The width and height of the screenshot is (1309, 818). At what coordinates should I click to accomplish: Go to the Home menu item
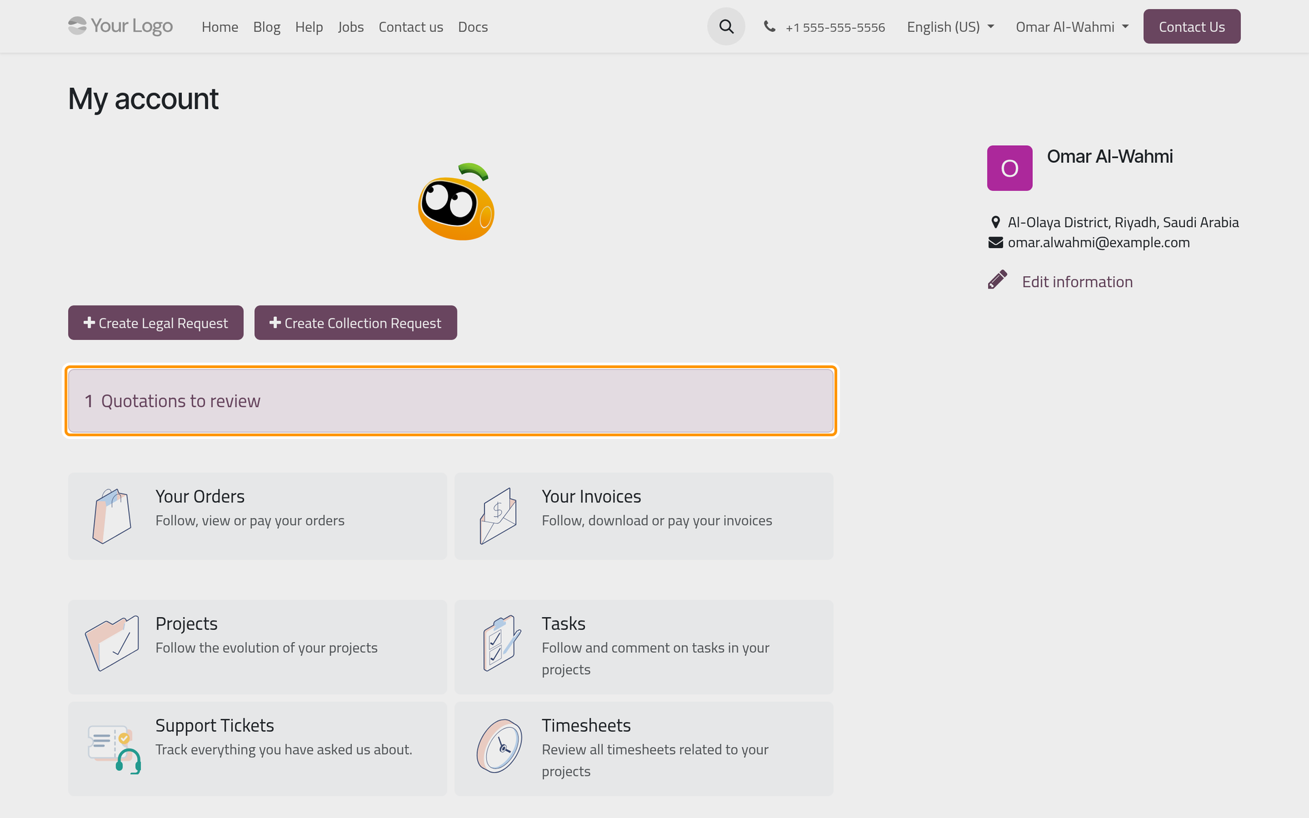pyautogui.click(x=220, y=27)
